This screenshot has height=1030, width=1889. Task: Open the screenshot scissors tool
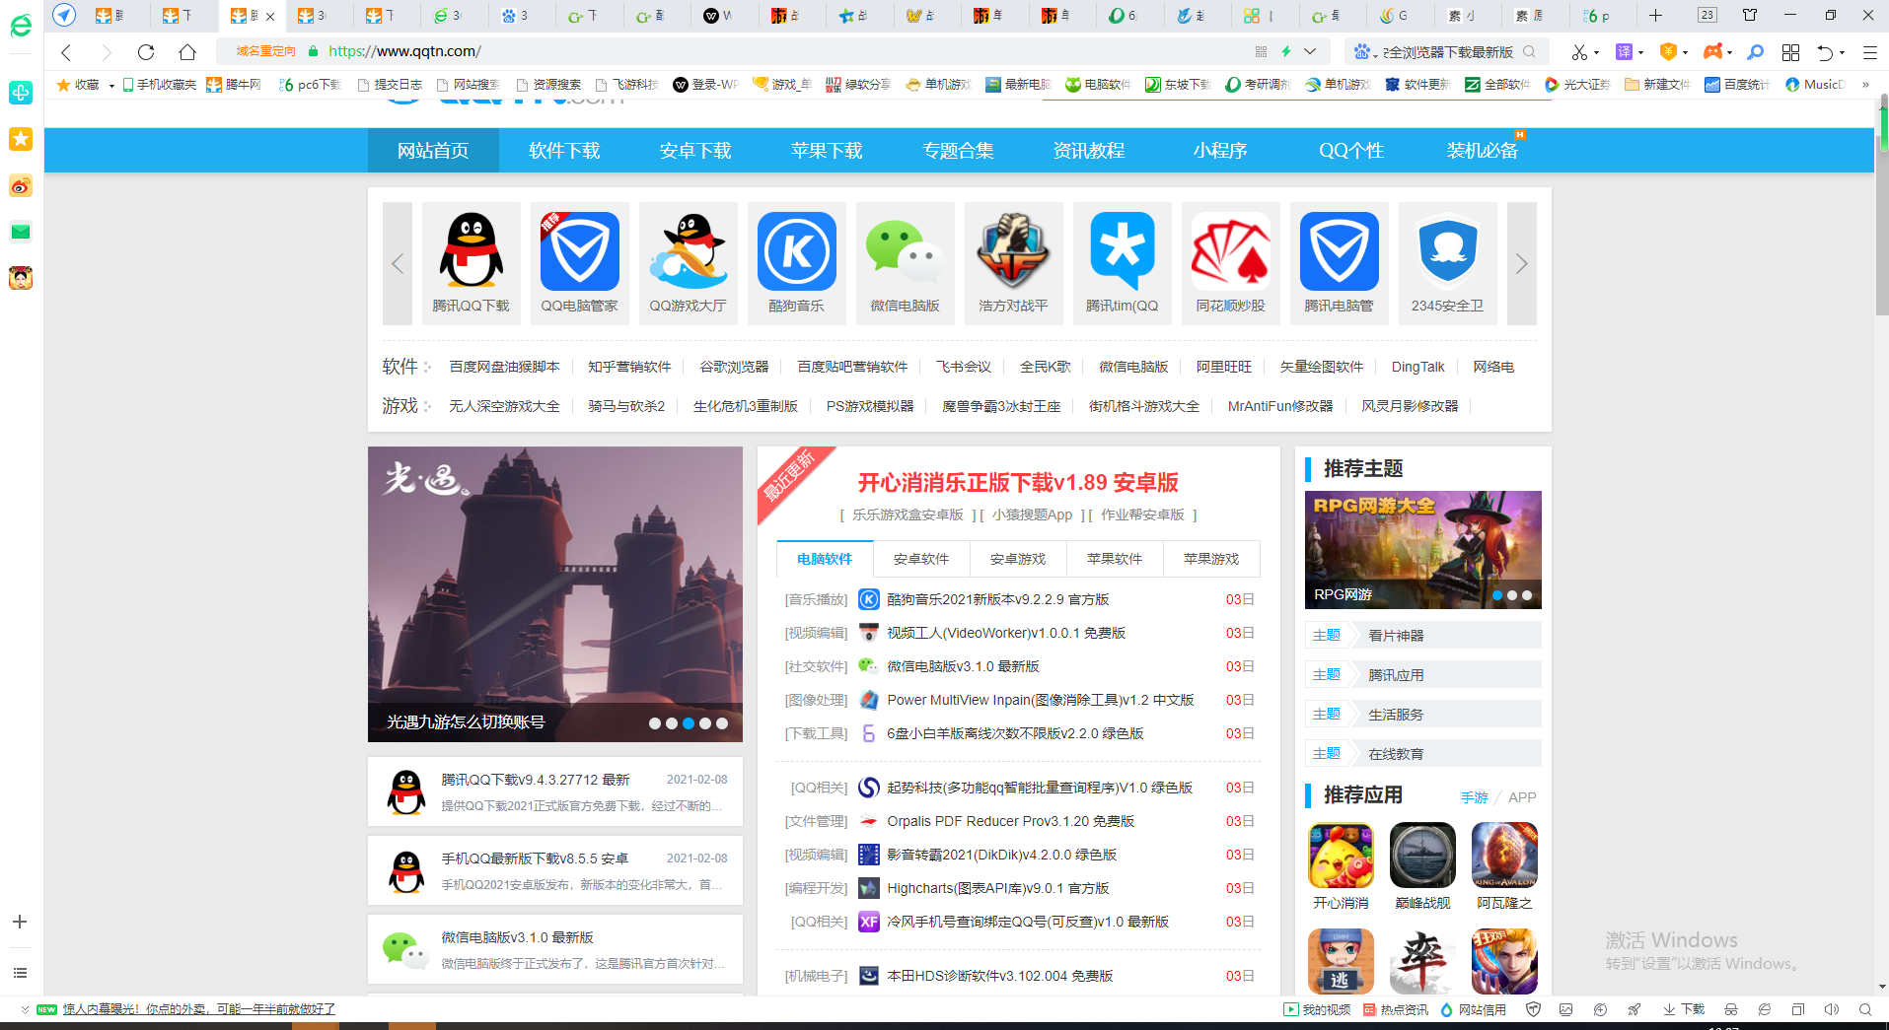1579,52
